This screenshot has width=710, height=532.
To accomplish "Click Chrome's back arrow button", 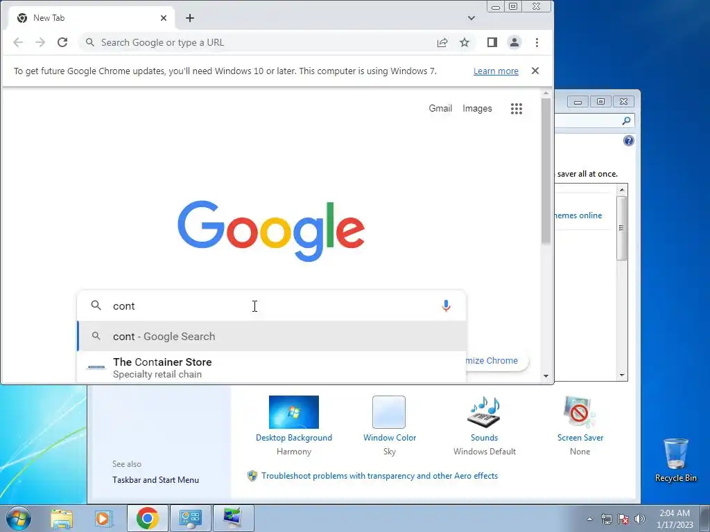I will [18, 42].
